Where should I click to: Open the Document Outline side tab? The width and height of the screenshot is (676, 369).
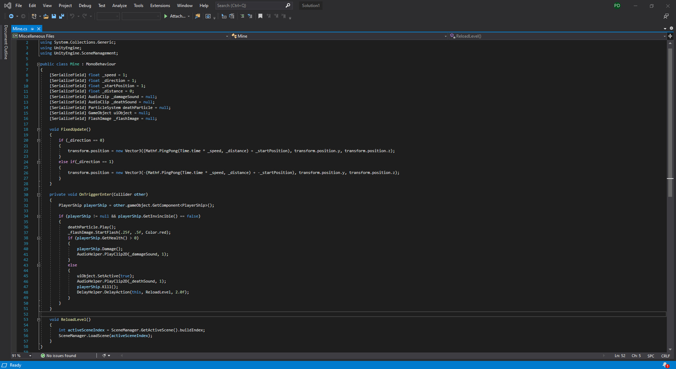(x=6, y=42)
